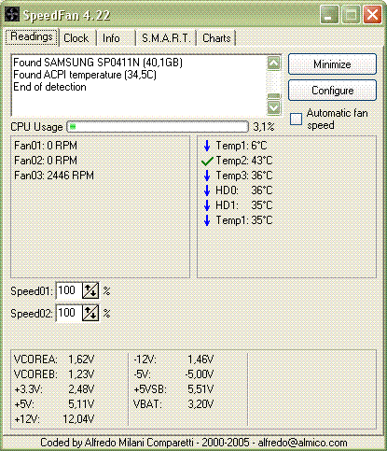
Task: Click the 3,1% CPU usage value
Action: pyautogui.click(x=264, y=127)
